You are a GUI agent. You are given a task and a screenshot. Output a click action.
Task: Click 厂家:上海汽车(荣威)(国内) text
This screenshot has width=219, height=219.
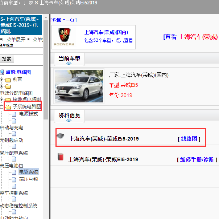tap(139, 75)
